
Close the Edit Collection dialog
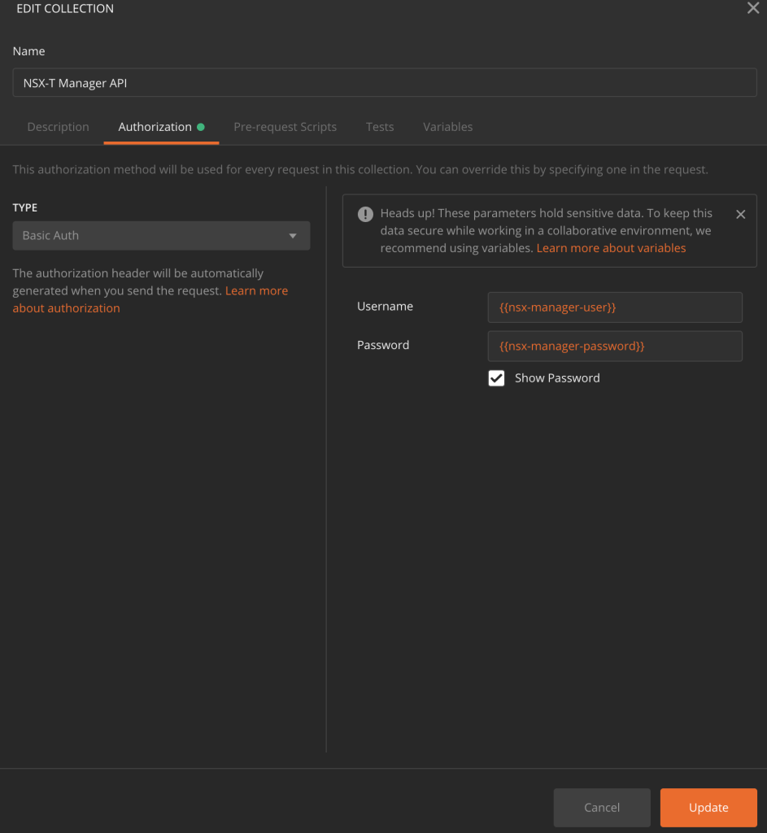(752, 9)
